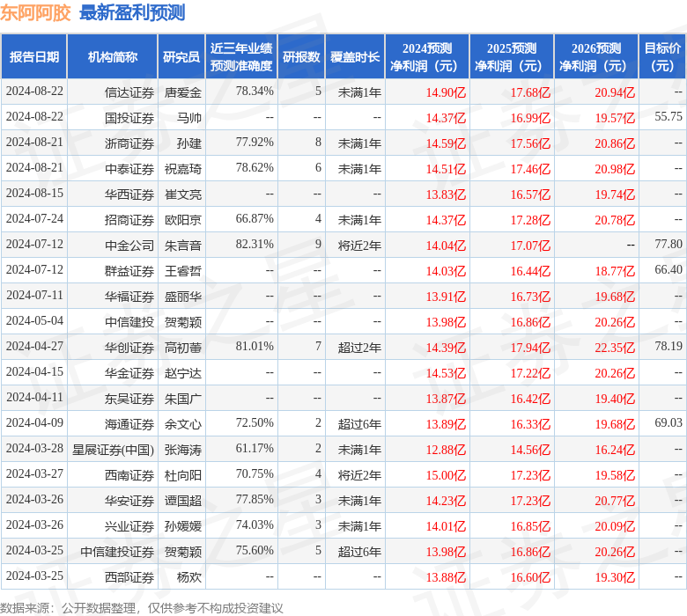687x616 pixels.
Task: Click the 星展证券(中国) institution cell
Action: click(x=113, y=450)
